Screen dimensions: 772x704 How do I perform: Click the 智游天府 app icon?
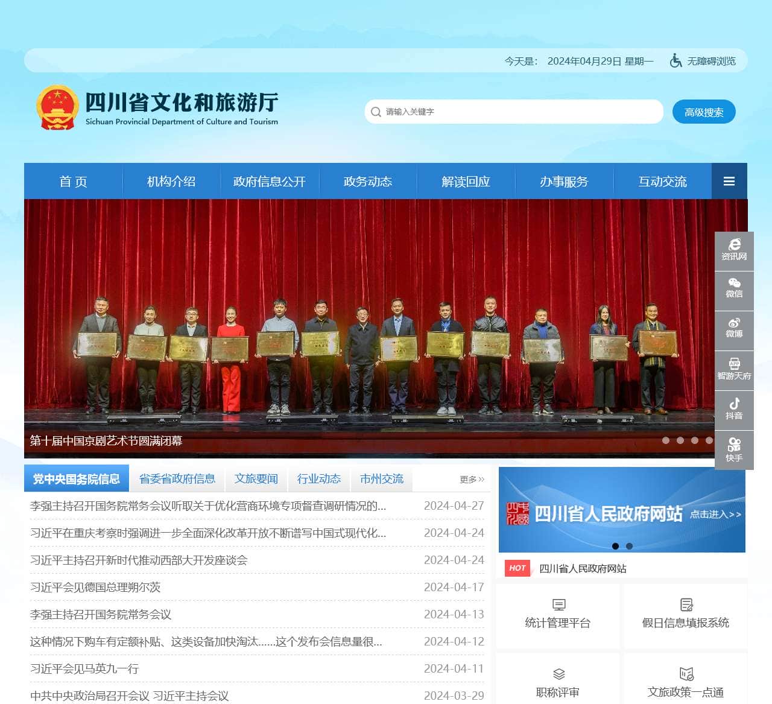tap(734, 369)
